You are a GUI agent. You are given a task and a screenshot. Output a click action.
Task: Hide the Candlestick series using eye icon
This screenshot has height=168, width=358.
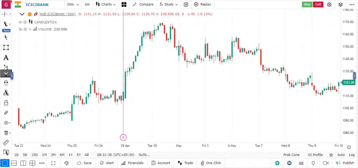coord(20,22)
